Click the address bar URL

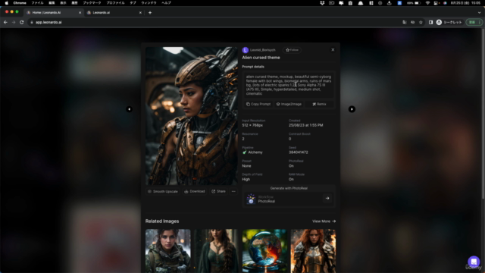[x=48, y=22]
